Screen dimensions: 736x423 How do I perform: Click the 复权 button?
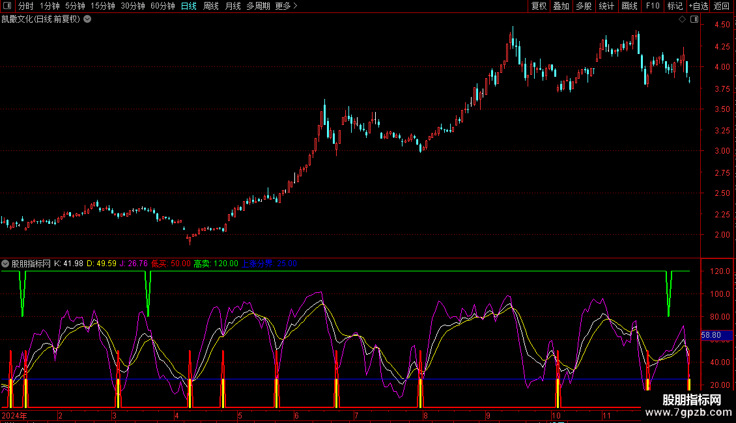tap(539, 6)
